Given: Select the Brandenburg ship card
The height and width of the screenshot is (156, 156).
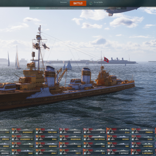Looking at the screenshot, I should click(71, 138).
